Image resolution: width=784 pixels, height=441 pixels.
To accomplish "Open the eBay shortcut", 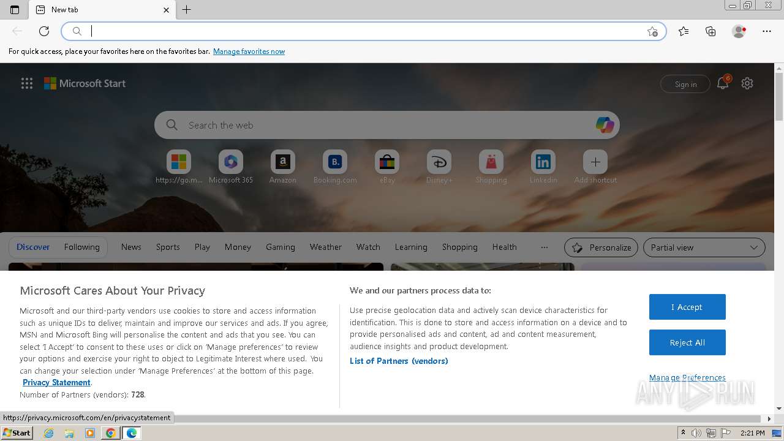I will [387, 167].
